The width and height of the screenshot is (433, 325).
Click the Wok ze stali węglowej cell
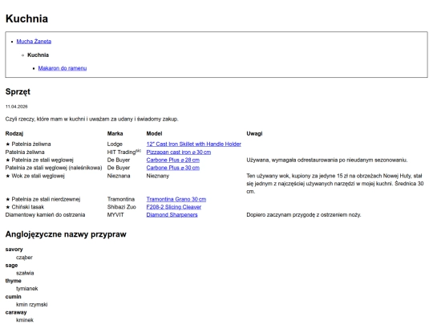tap(35, 176)
